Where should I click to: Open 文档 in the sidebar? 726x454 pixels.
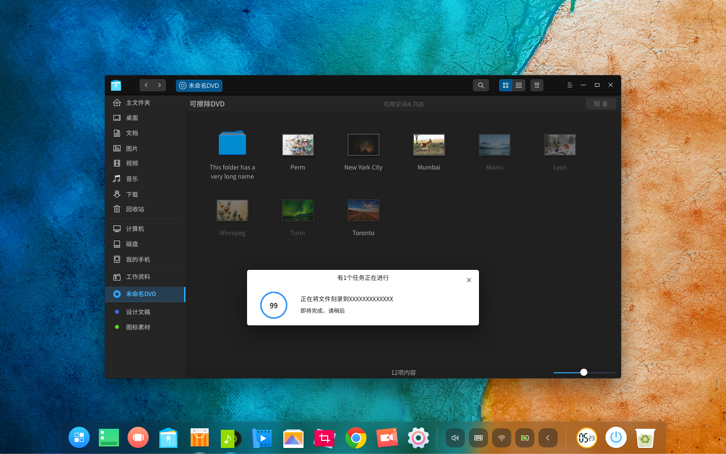click(x=145, y=133)
